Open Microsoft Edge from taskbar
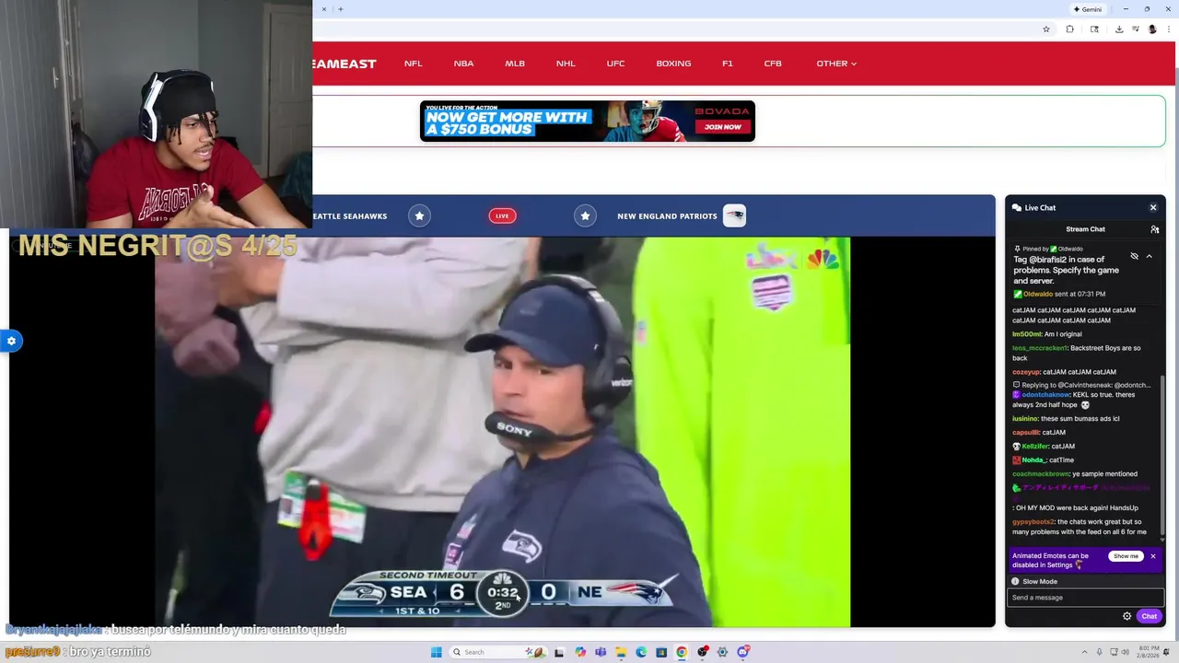1179x663 pixels. [x=641, y=652]
